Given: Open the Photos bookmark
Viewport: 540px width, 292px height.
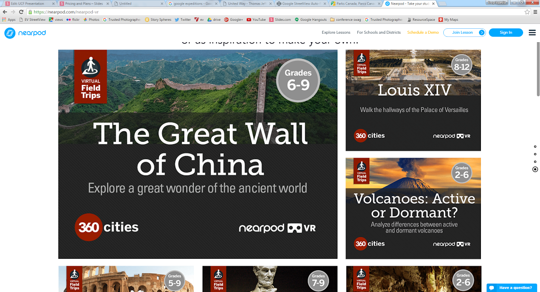Looking at the screenshot, I should (91, 20).
